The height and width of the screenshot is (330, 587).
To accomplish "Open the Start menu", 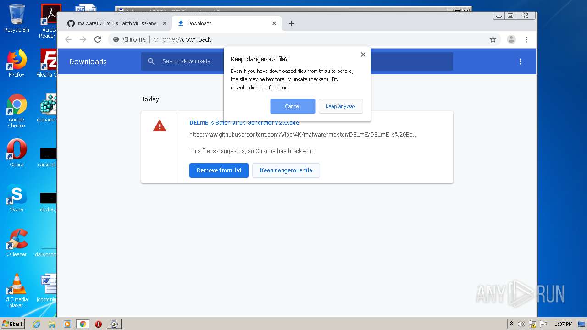I will tap(13, 324).
